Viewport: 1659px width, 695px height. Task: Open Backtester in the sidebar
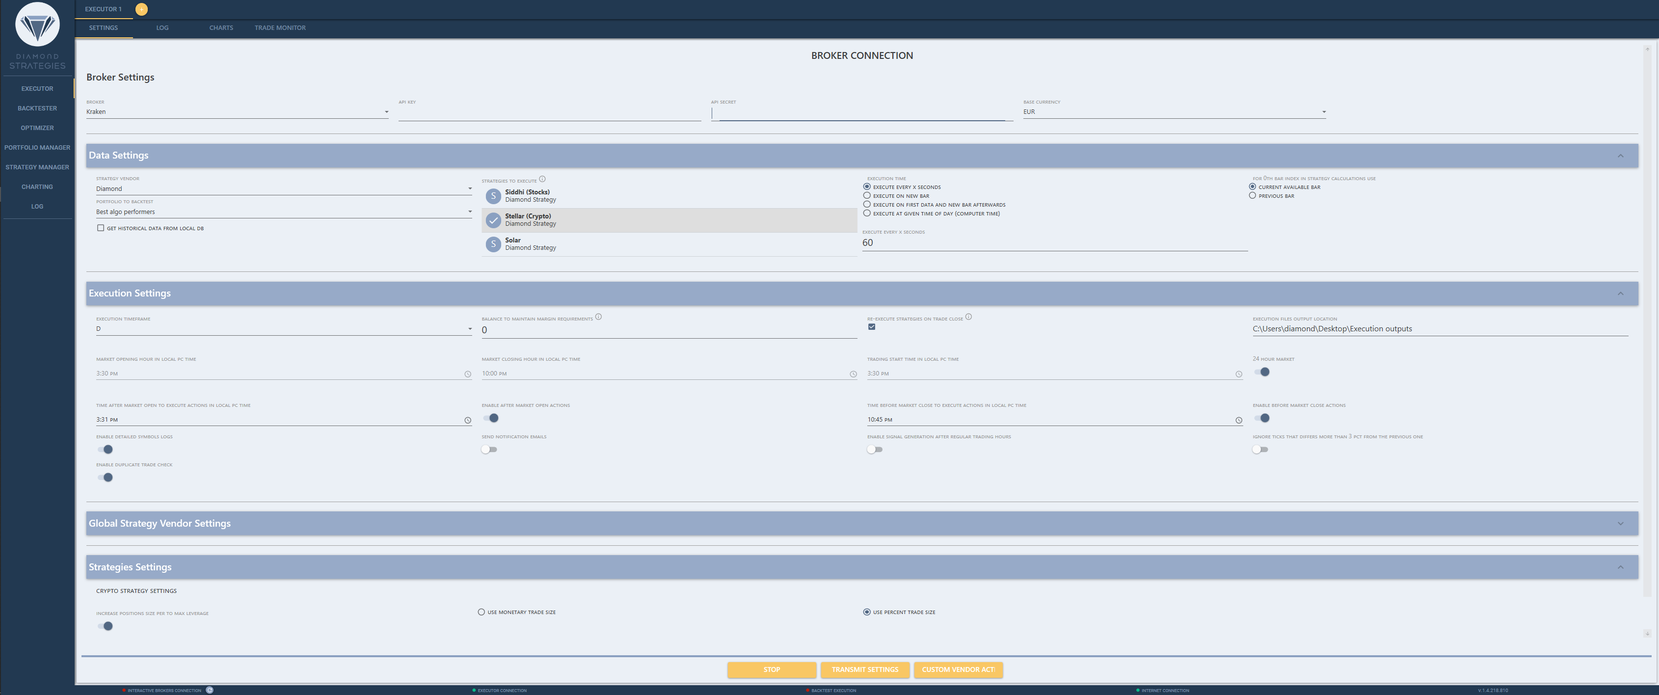tap(37, 108)
